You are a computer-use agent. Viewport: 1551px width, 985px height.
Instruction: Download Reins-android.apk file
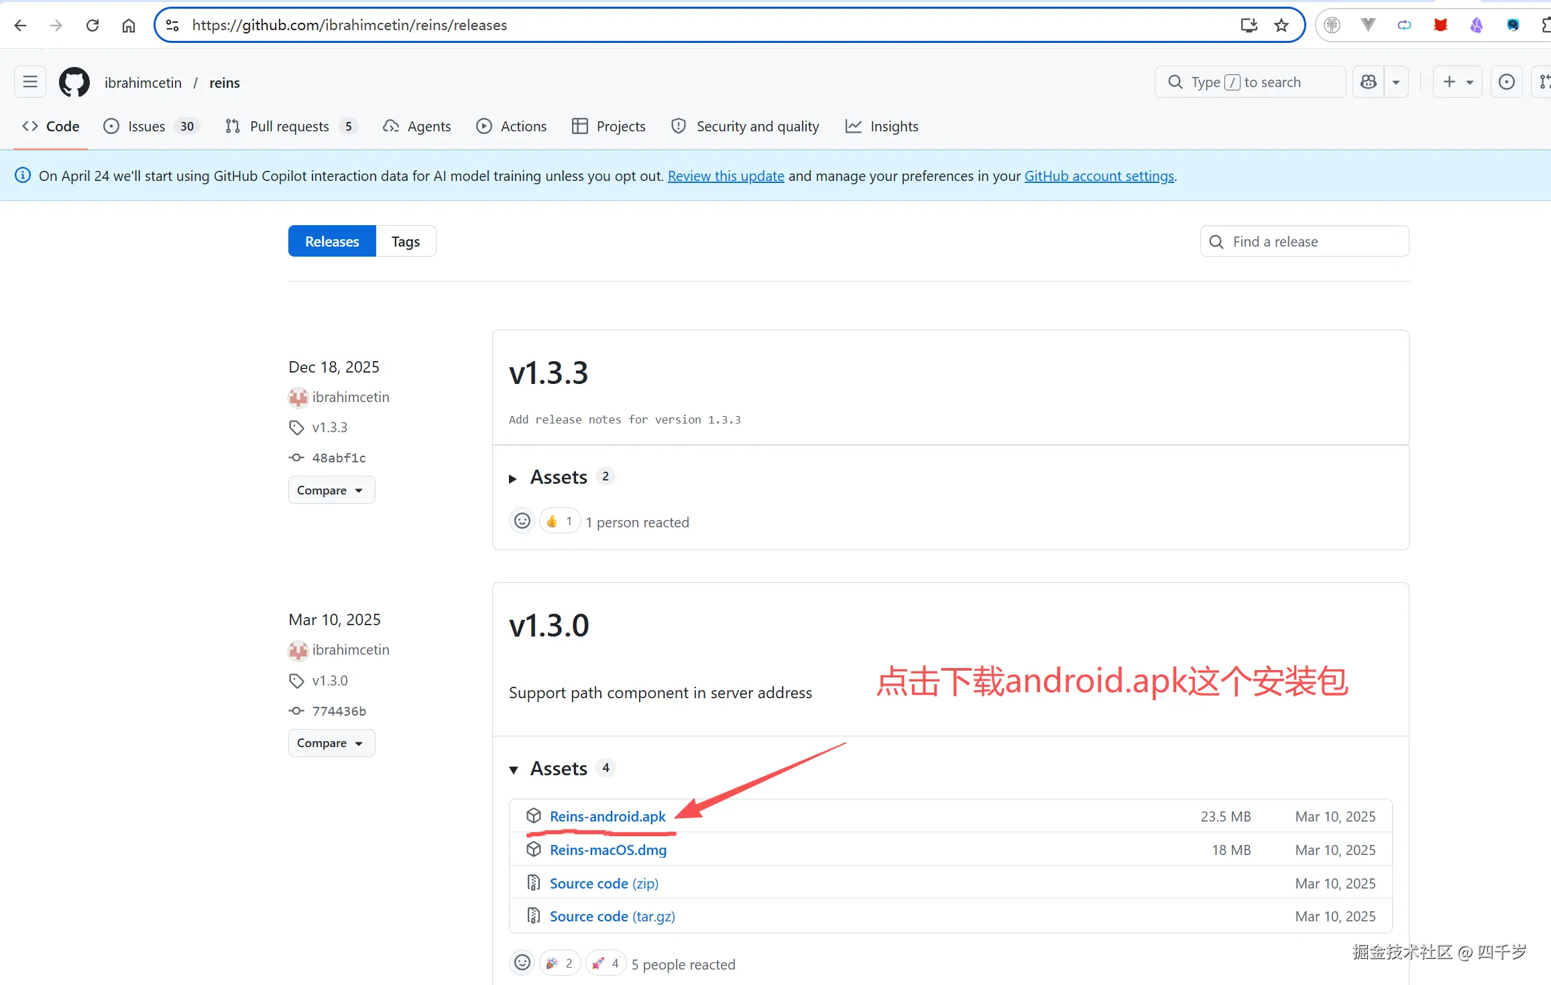tap(608, 816)
